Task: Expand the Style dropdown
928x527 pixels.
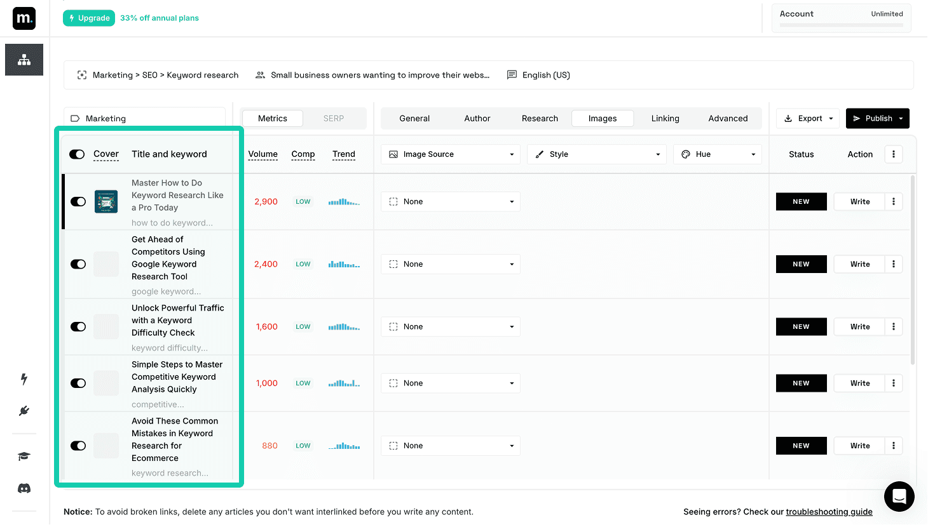Action: coord(596,154)
